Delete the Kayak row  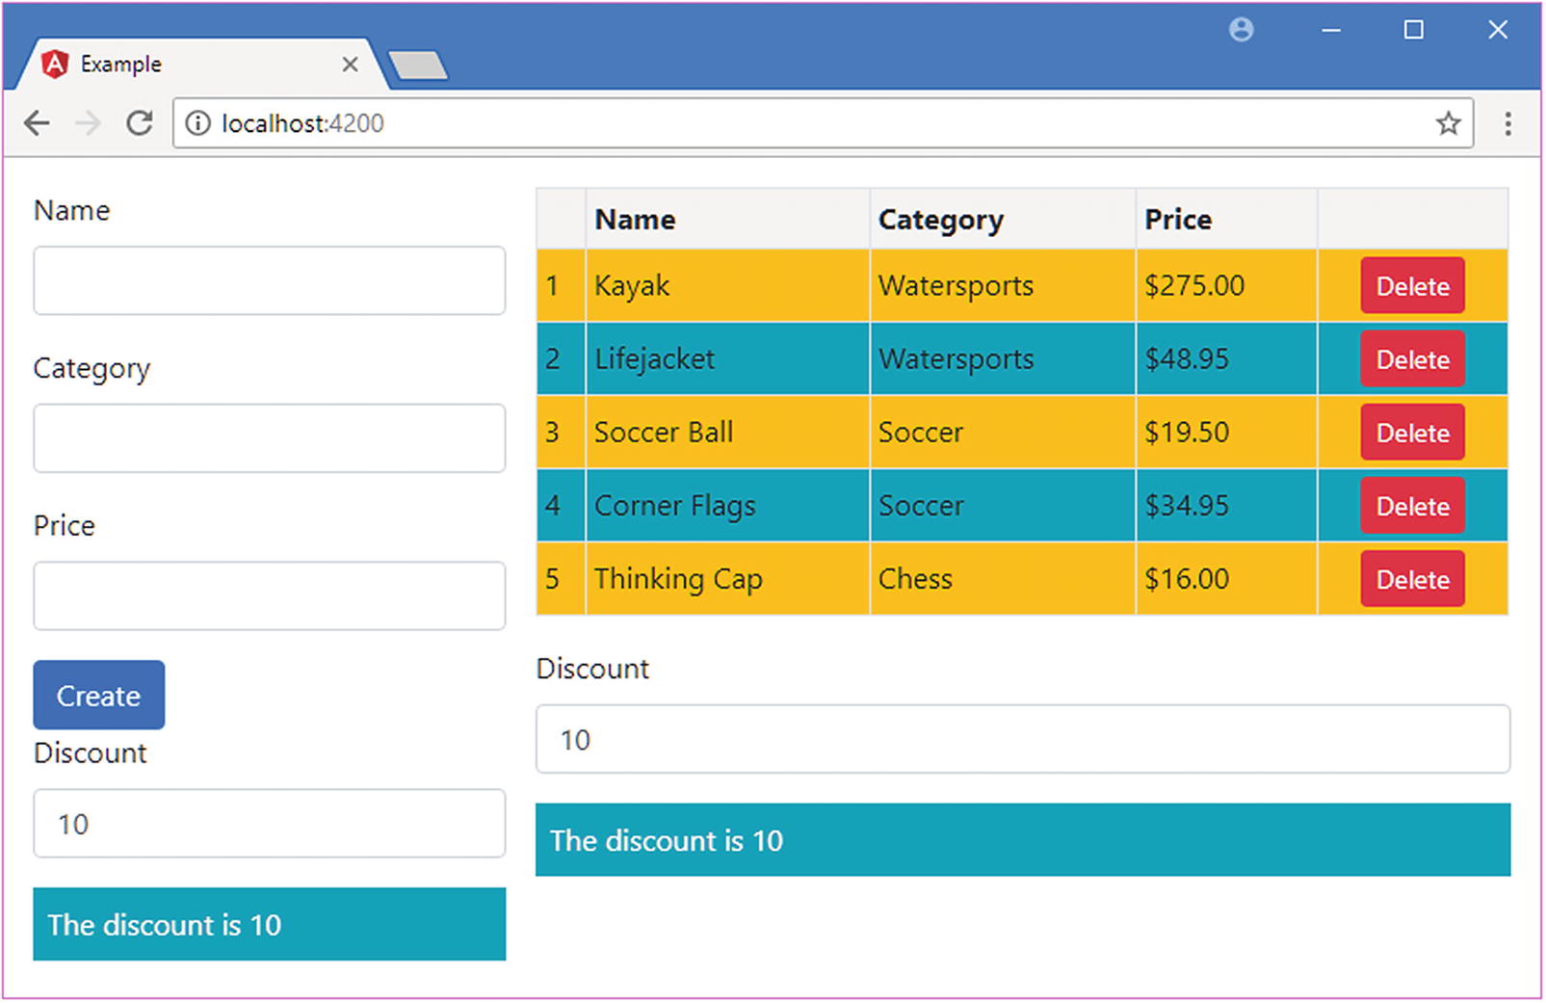1412,286
